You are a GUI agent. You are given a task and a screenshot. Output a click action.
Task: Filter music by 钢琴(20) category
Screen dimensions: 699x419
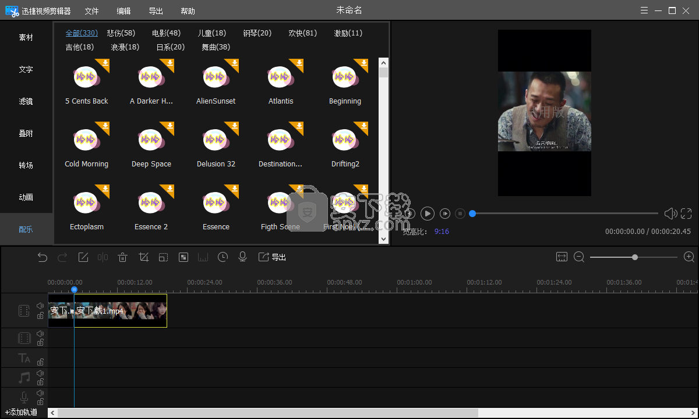[257, 33]
